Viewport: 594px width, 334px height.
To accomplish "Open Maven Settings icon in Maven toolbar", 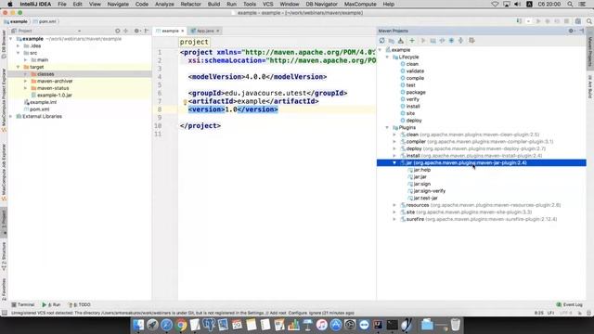I will (x=471, y=41).
